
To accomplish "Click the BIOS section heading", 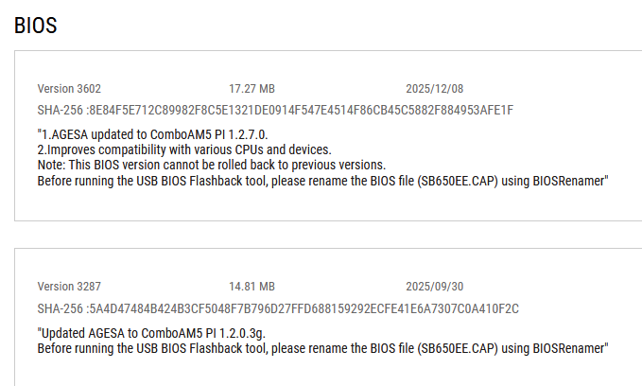I will click(36, 26).
